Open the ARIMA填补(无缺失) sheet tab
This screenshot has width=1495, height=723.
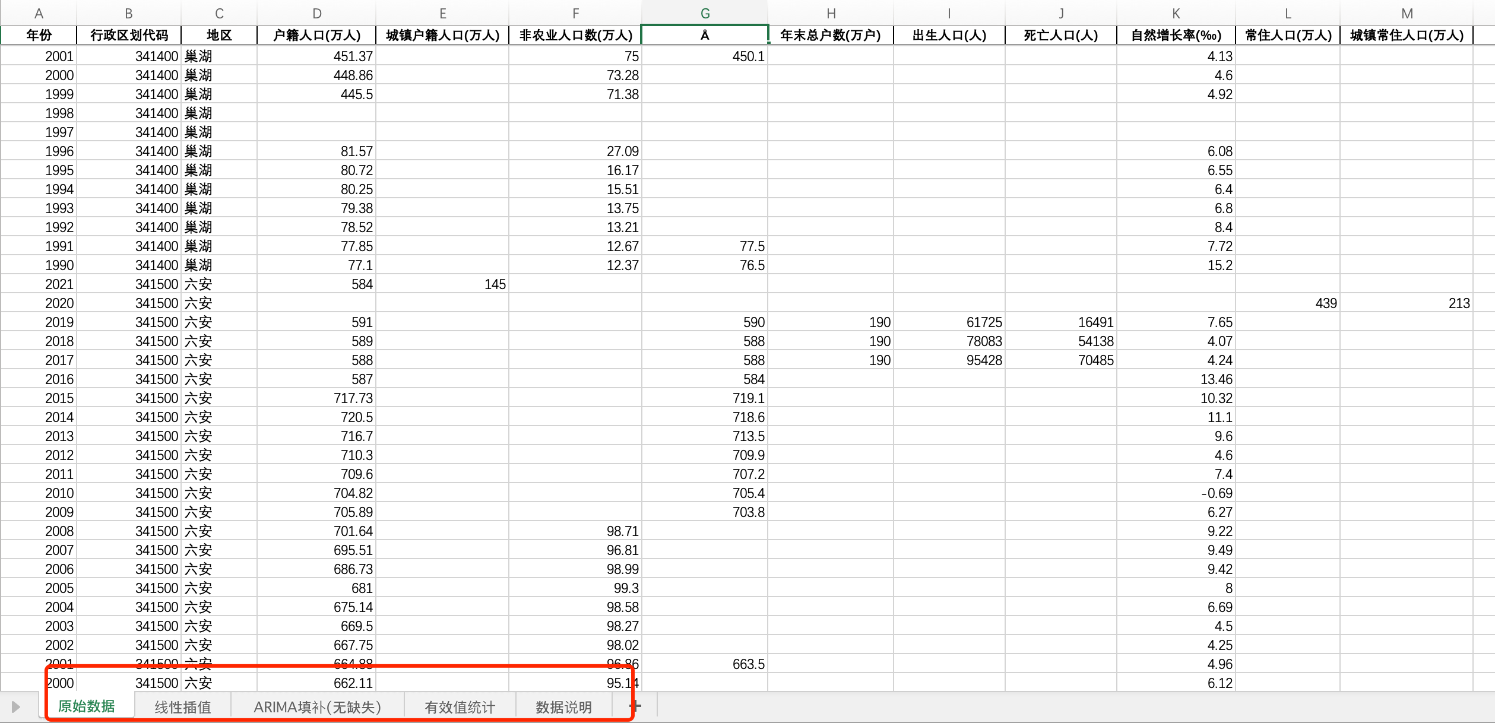(317, 707)
